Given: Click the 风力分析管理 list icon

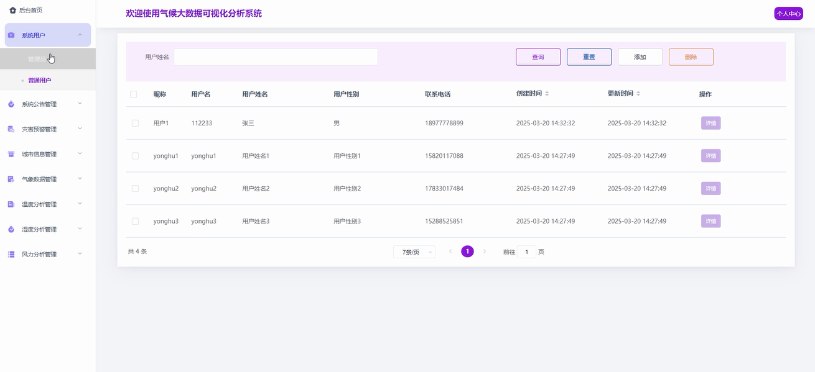Looking at the screenshot, I should point(11,255).
